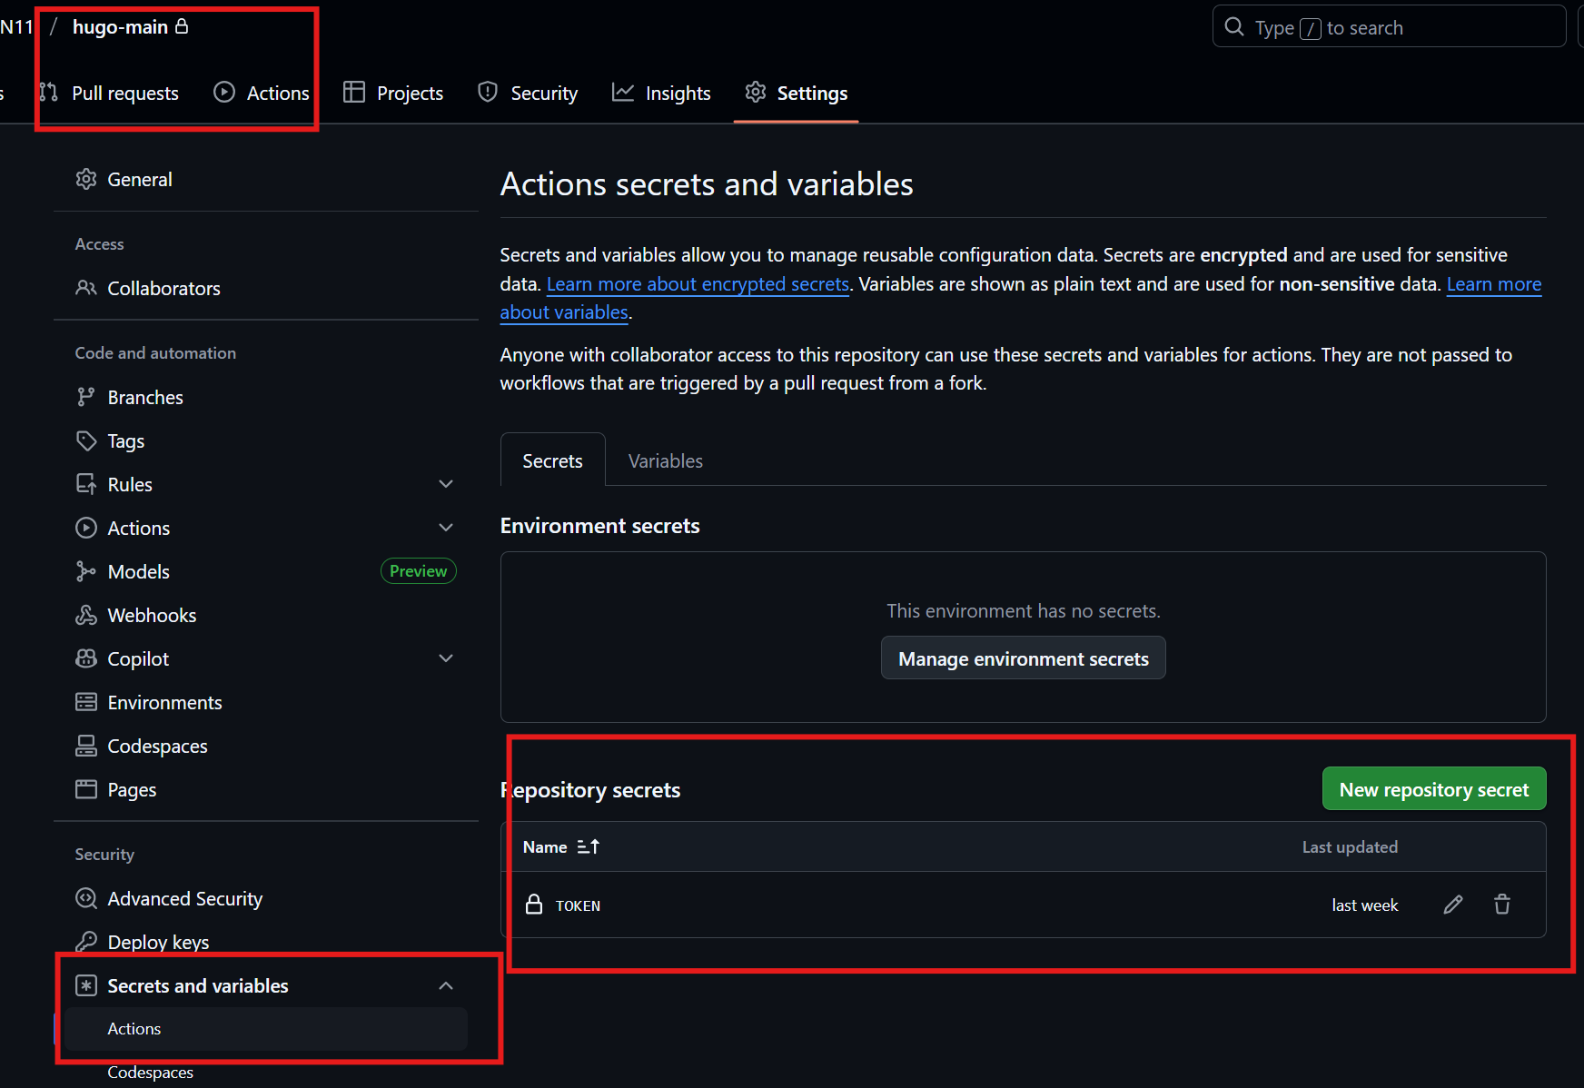Viewport: 1584px width, 1088px height.
Task: Click the Insights graph icon
Action: 623,93
